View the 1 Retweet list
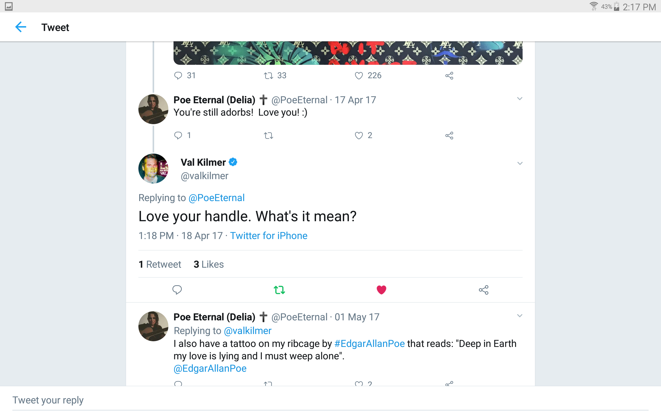This screenshot has width=661, height=413. click(160, 264)
